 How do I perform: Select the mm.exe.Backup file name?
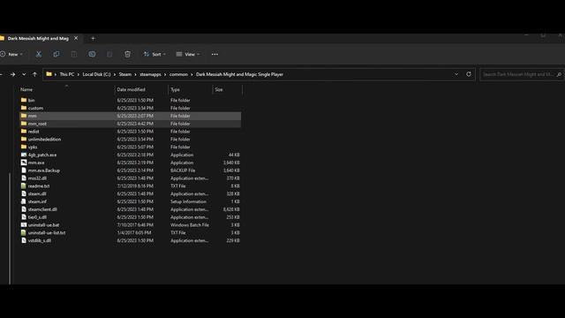pyautogui.click(x=44, y=170)
